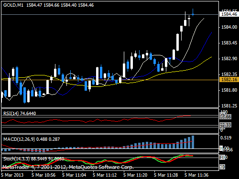The image size is (239, 179).
Task: Click the 1584.00 price axis label
Action: pyautogui.click(x=229, y=27)
